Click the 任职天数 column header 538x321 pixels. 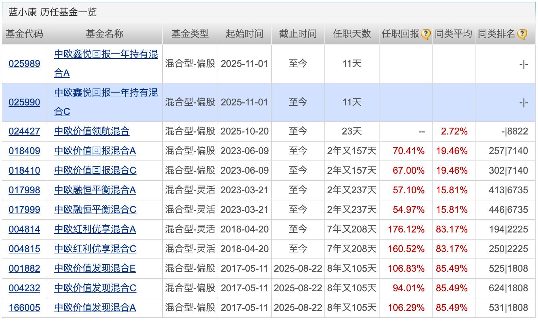coord(351,34)
